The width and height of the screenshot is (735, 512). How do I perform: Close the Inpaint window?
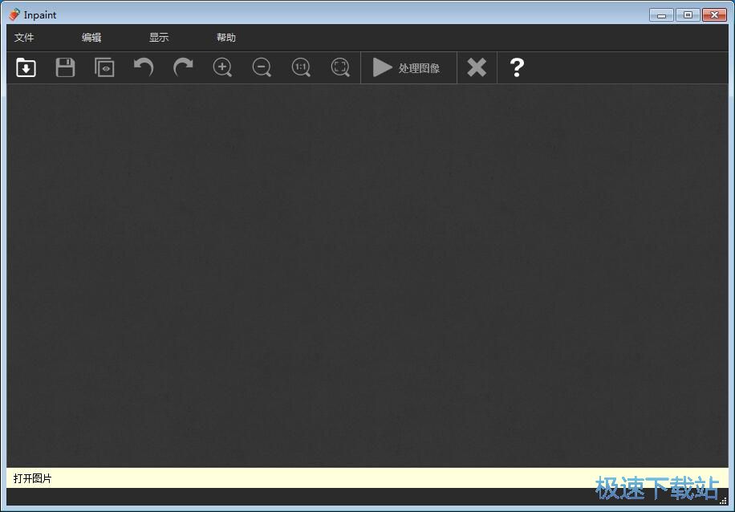tap(714, 15)
